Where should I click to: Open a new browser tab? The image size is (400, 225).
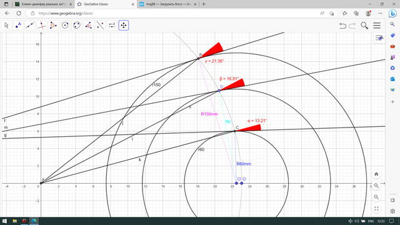click(x=204, y=4)
